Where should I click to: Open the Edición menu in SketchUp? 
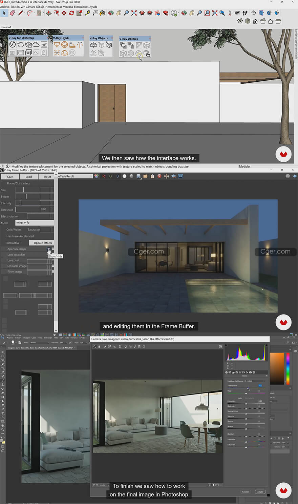pyautogui.click(x=15, y=7)
